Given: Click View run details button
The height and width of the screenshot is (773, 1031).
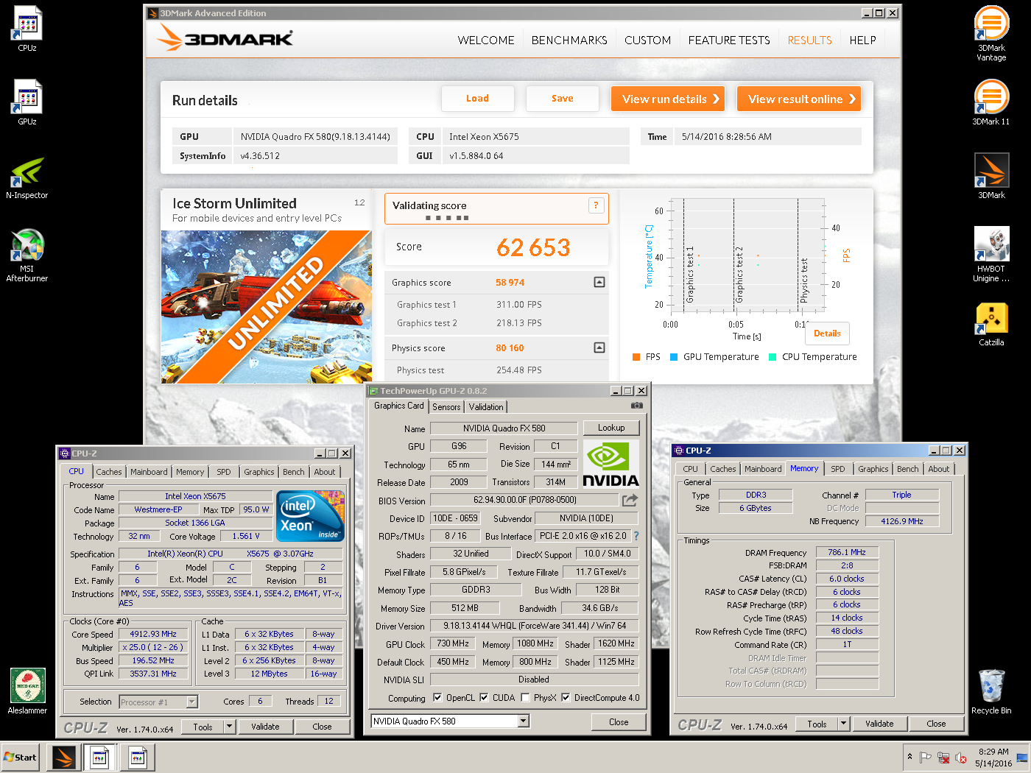Looking at the screenshot, I should click(x=668, y=99).
